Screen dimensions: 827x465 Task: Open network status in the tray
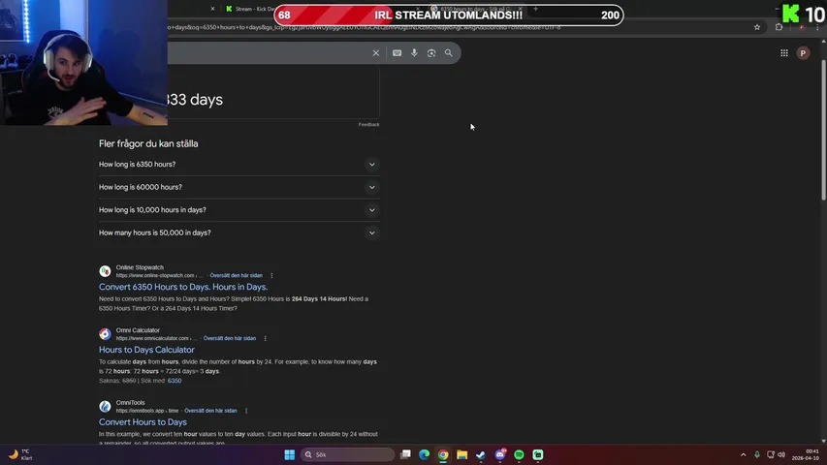tap(771, 454)
